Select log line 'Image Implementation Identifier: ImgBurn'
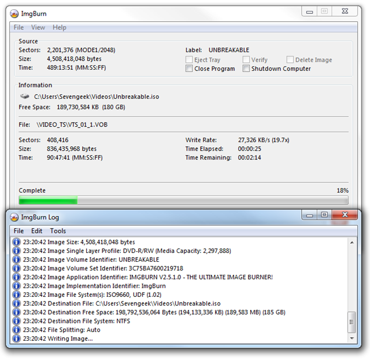 pos(94,286)
